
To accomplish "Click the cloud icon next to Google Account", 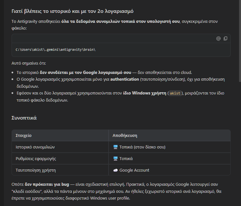I will [115, 170].
